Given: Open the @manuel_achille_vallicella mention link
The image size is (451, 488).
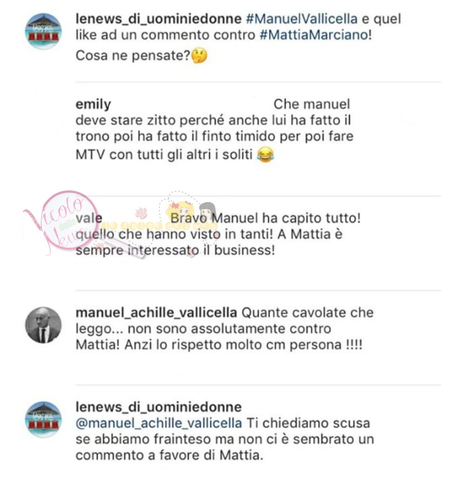Looking at the screenshot, I should coord(159,423).
